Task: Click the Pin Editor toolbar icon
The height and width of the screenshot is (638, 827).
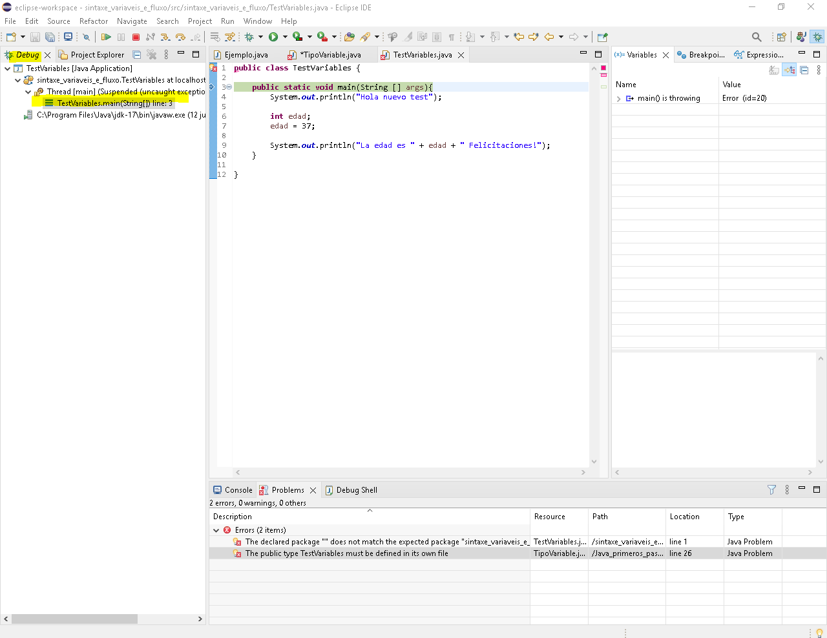Action: pos(602,37)
